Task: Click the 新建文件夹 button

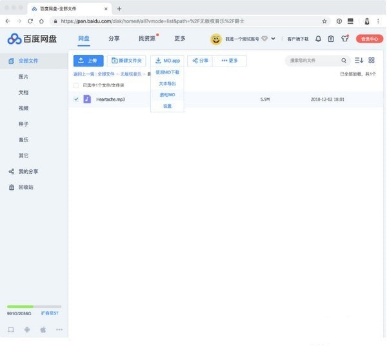Action: point(126,61)
